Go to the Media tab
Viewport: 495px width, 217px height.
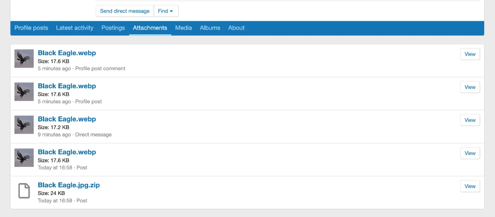pyautogui.click(x=183, y=28)
